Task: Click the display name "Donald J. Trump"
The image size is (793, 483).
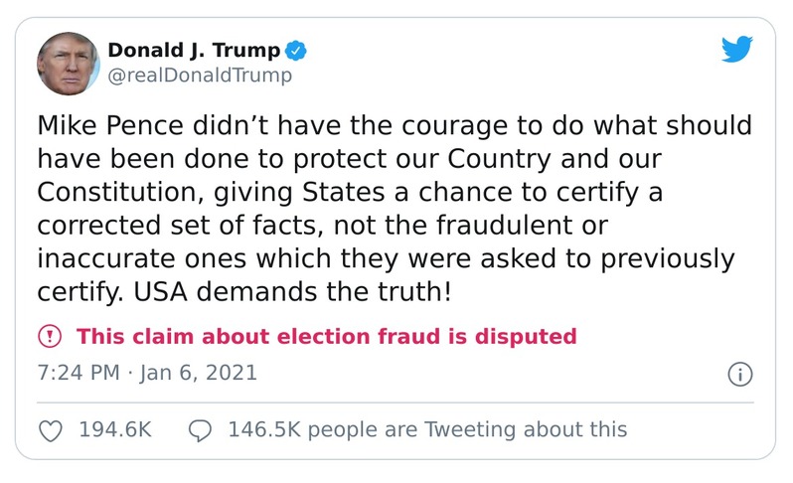Action: [194, 50]
